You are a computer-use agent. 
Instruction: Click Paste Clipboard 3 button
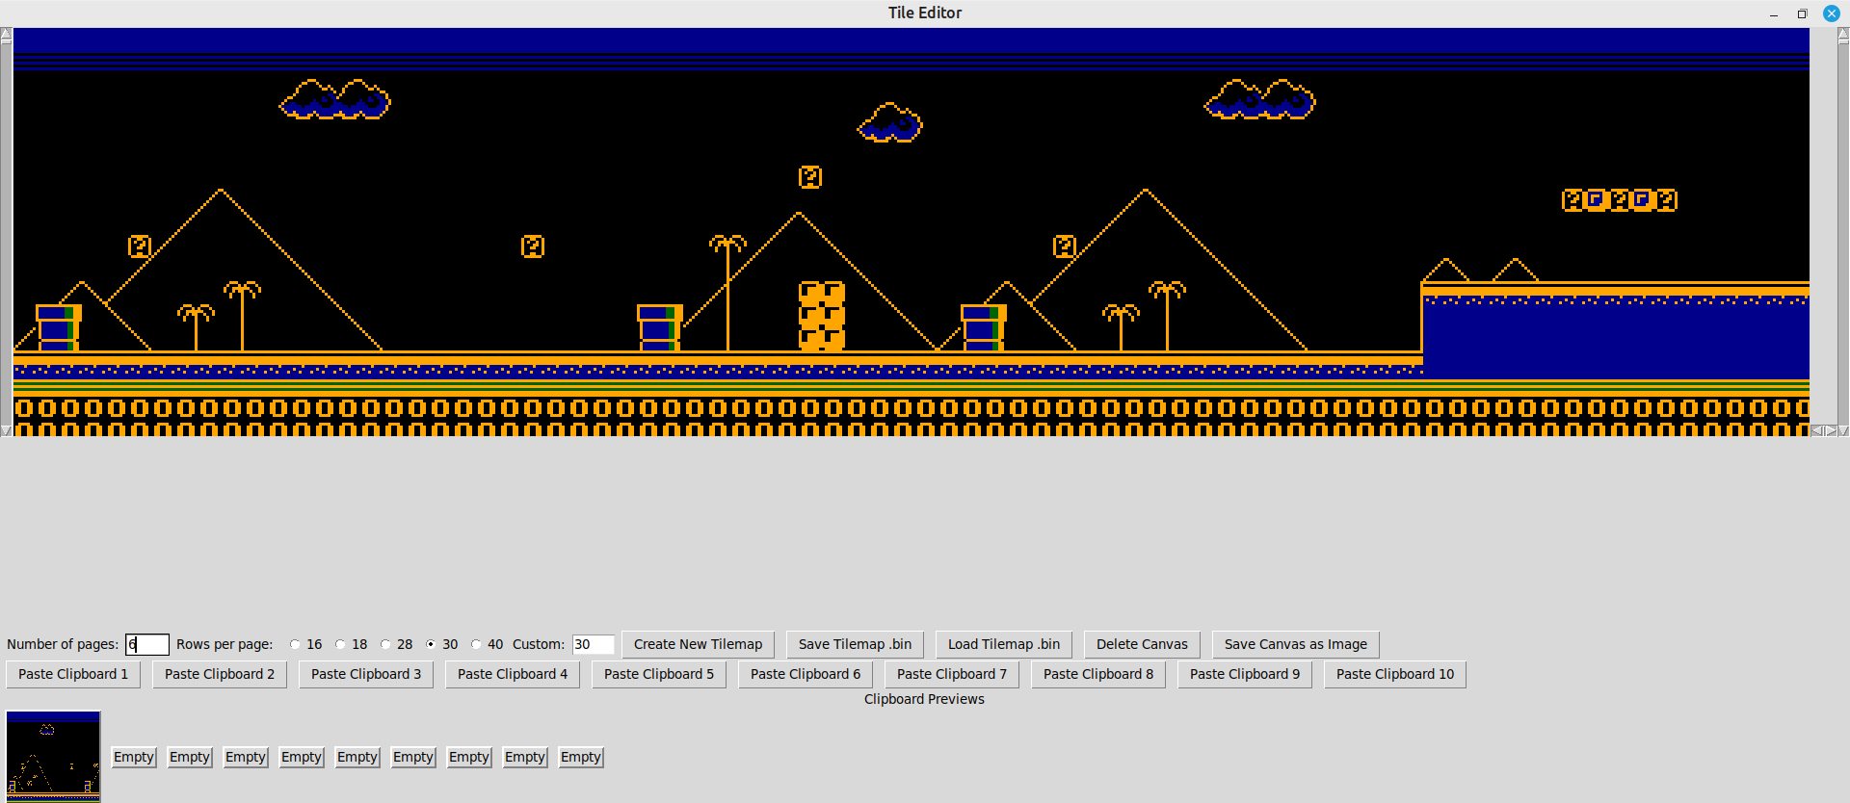366,674
